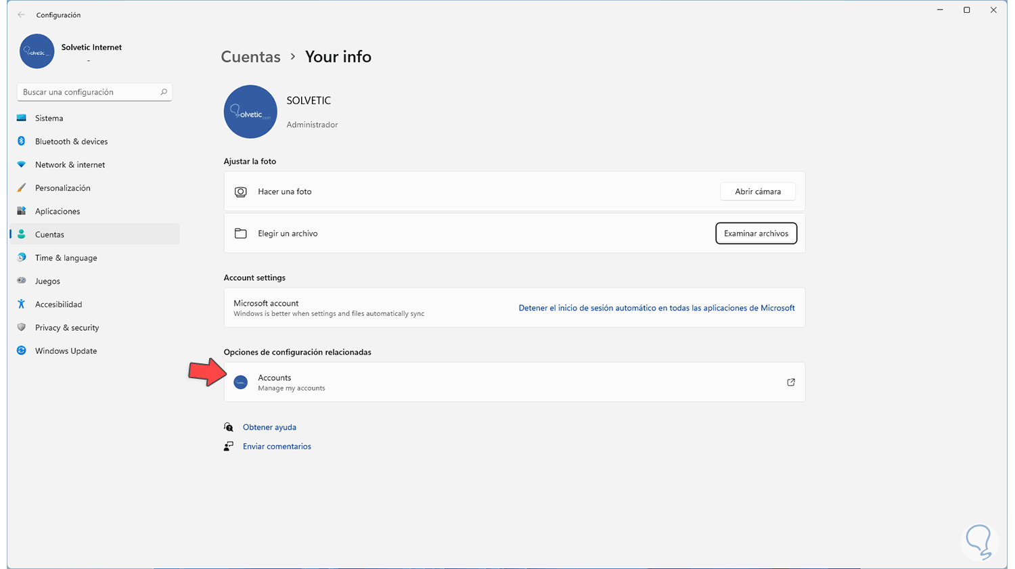Click the Privacy & security shield icon
The height and width of the screenshot is (569, 1015).
22,327
